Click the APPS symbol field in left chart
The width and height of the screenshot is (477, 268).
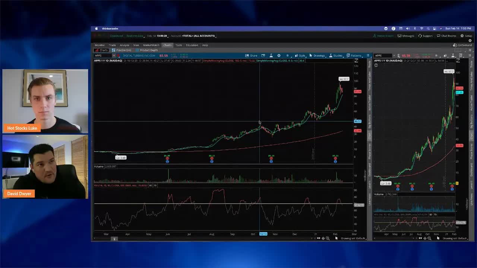[102, 55]
